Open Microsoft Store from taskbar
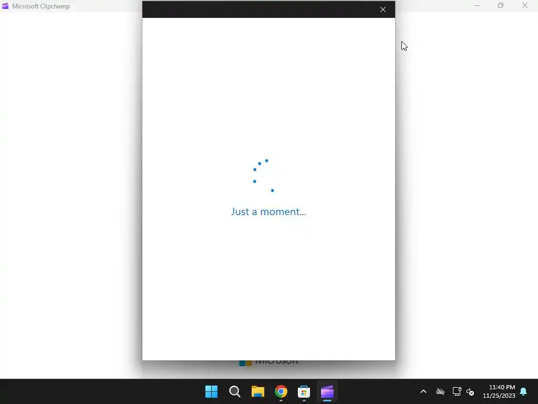The height and width of the screenshot is (404, 538). [304, 391]
